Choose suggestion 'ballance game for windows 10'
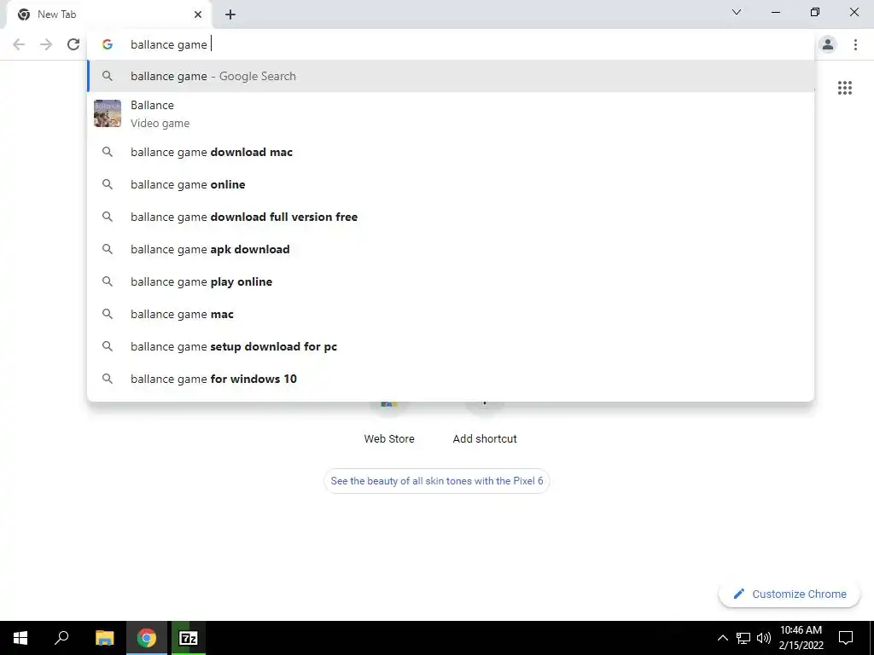 coord(451,378)
